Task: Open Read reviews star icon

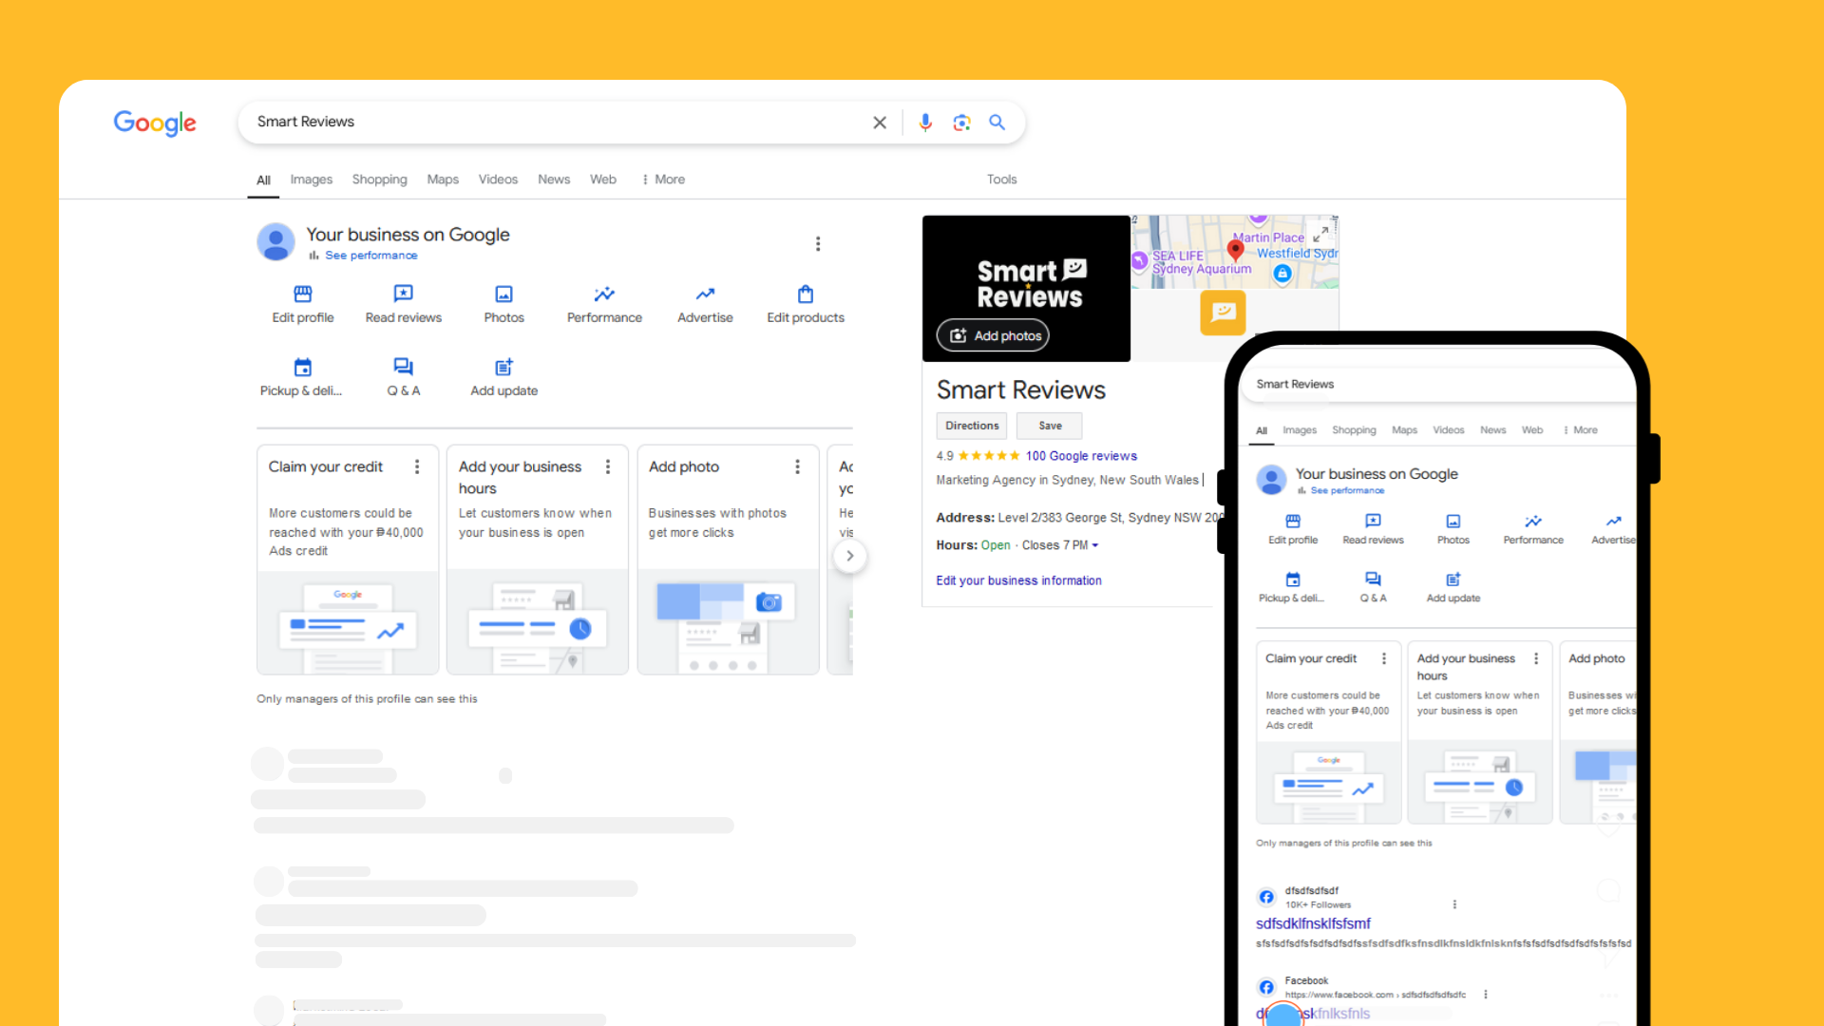Action: pyautogui.click(x=403, y=294)
